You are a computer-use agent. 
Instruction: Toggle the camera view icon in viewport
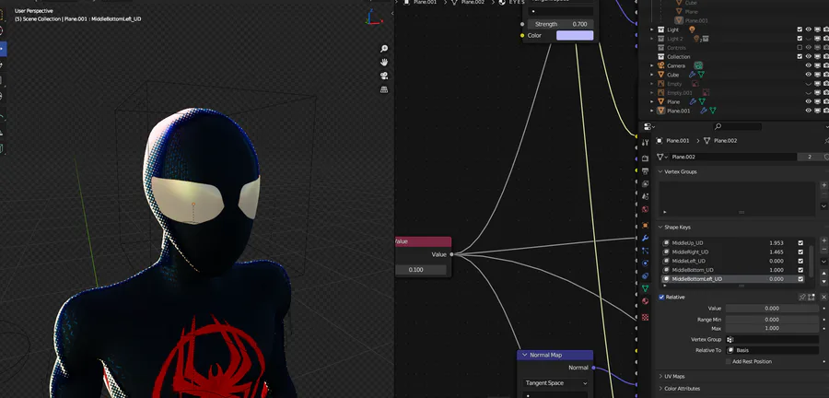(384, 76)
